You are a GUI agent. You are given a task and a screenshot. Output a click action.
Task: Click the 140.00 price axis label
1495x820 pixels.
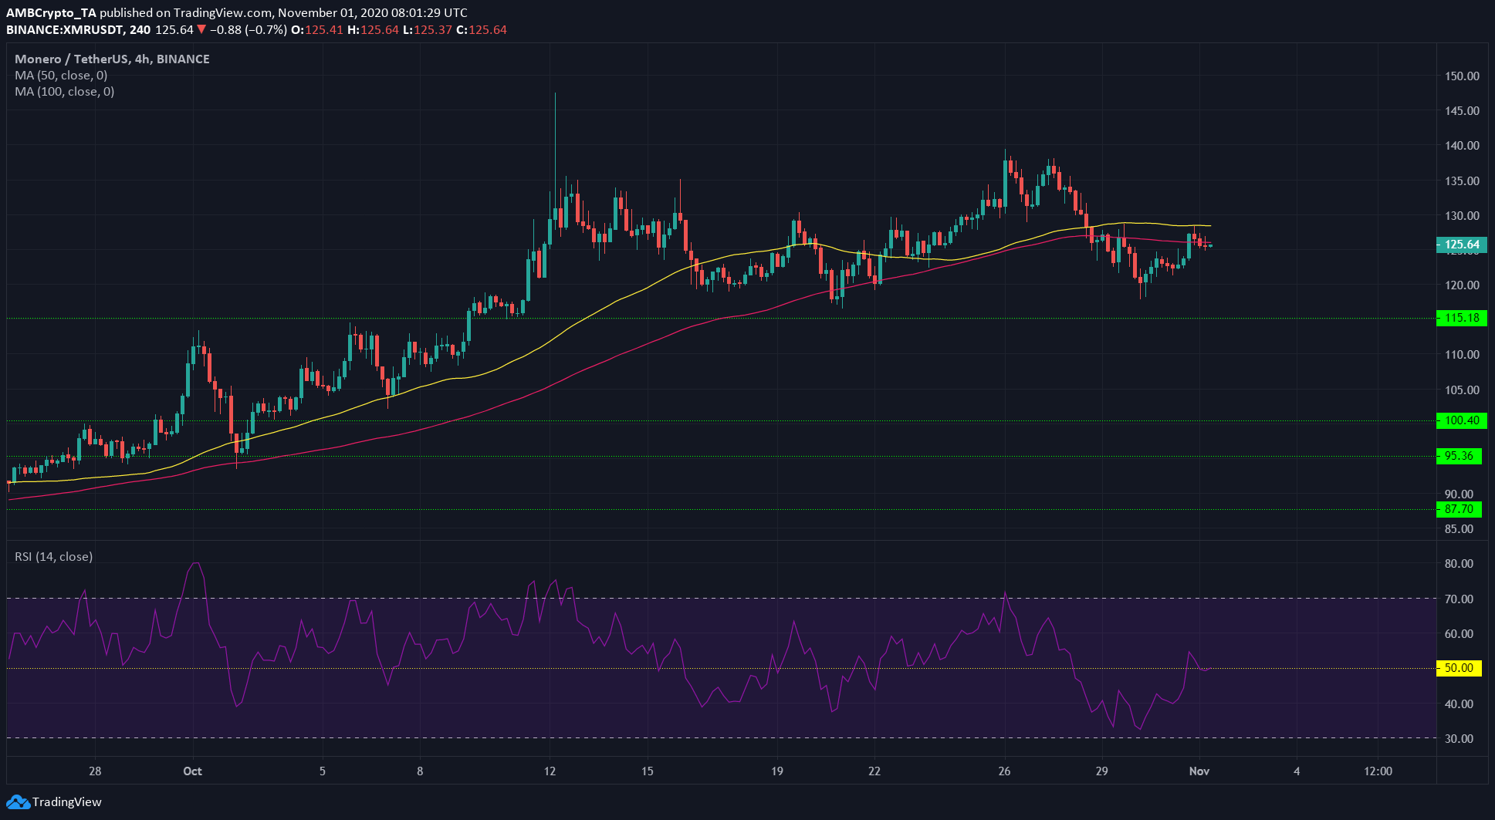coord(1462,146)
